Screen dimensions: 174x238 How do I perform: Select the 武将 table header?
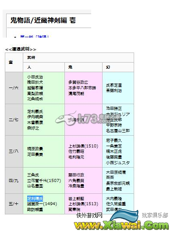(x=31, y=57)
